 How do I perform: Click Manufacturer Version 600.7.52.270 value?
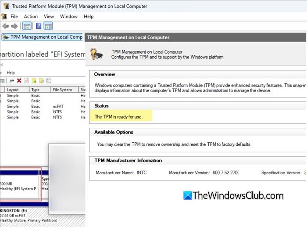click(x=225, y=173)
